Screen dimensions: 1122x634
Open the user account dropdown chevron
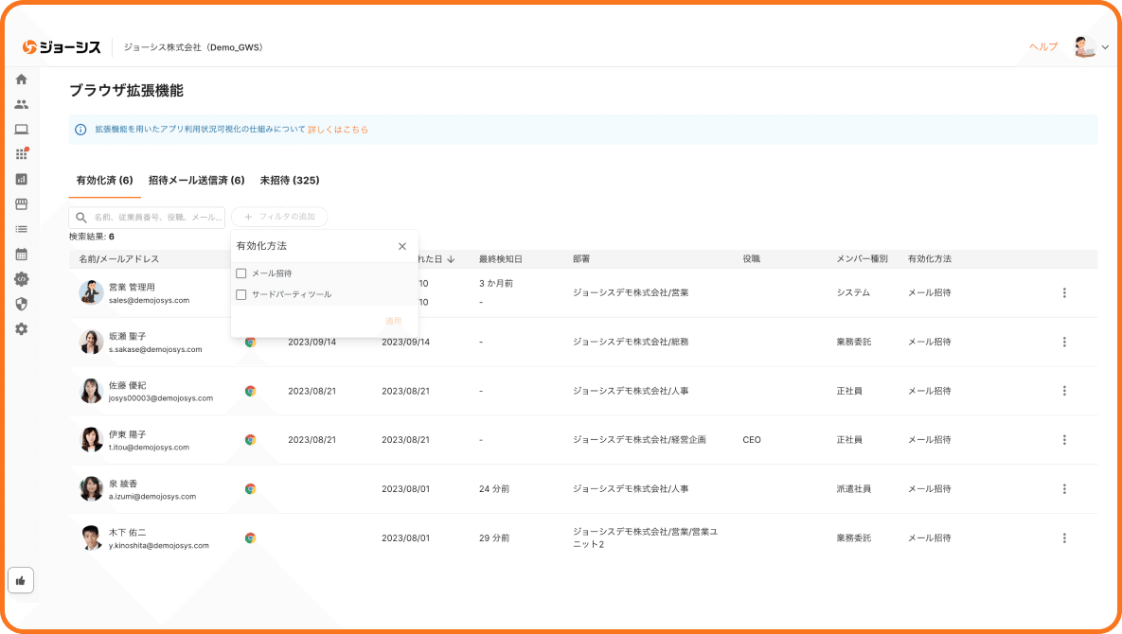pos(1106,47)
